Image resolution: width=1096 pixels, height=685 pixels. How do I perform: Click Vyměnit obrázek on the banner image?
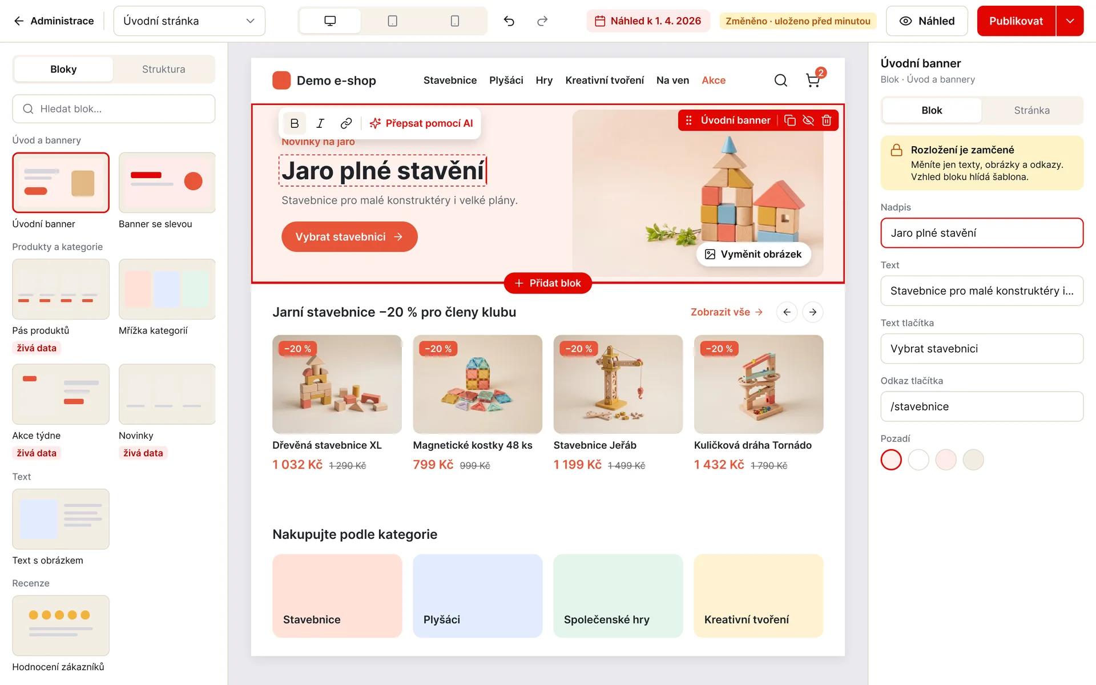[x=753, y=254]
